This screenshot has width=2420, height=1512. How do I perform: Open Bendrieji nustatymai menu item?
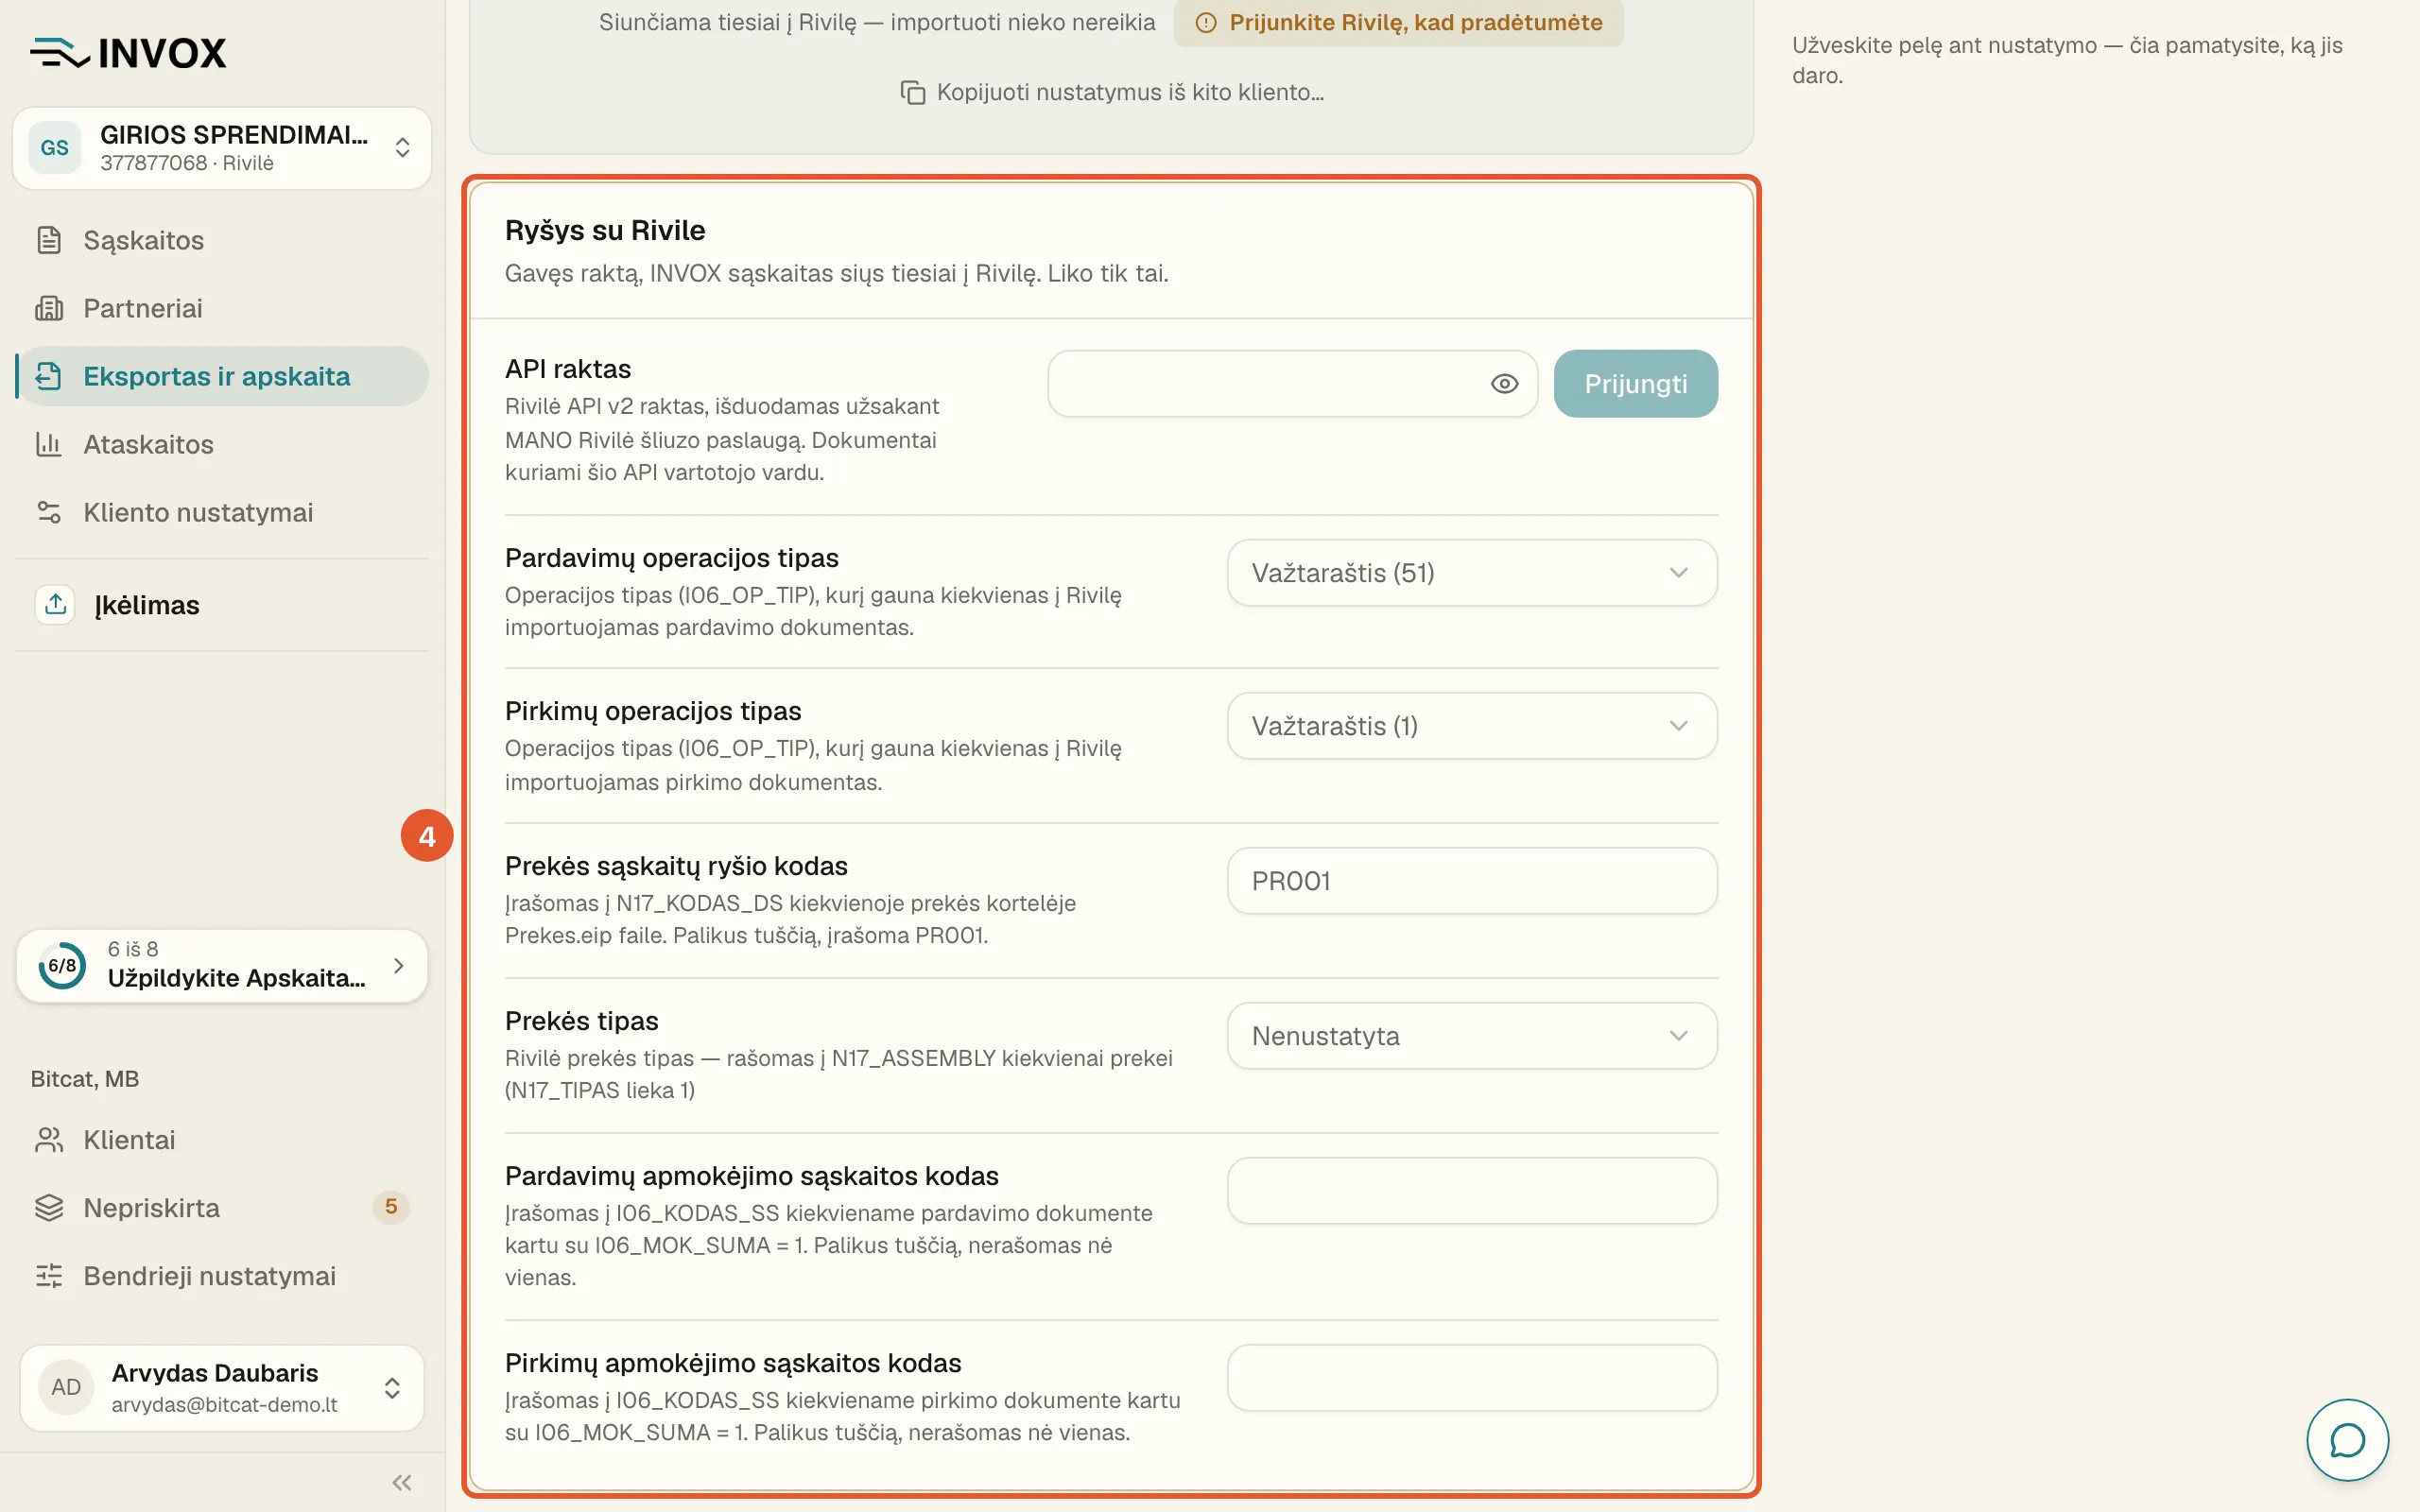(x=222, y=1276)
